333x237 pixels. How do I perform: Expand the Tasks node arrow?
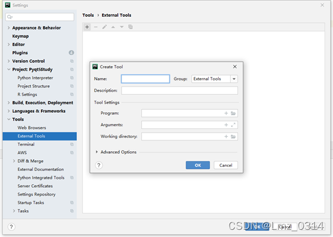pyautogui.click(x=14, y=211)
